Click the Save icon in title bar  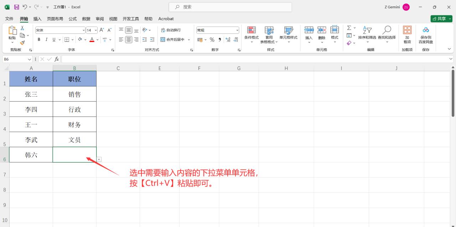click(17, 7)
